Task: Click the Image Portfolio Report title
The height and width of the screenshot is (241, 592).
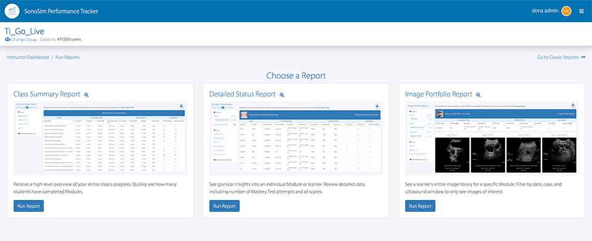Action: 438,94
